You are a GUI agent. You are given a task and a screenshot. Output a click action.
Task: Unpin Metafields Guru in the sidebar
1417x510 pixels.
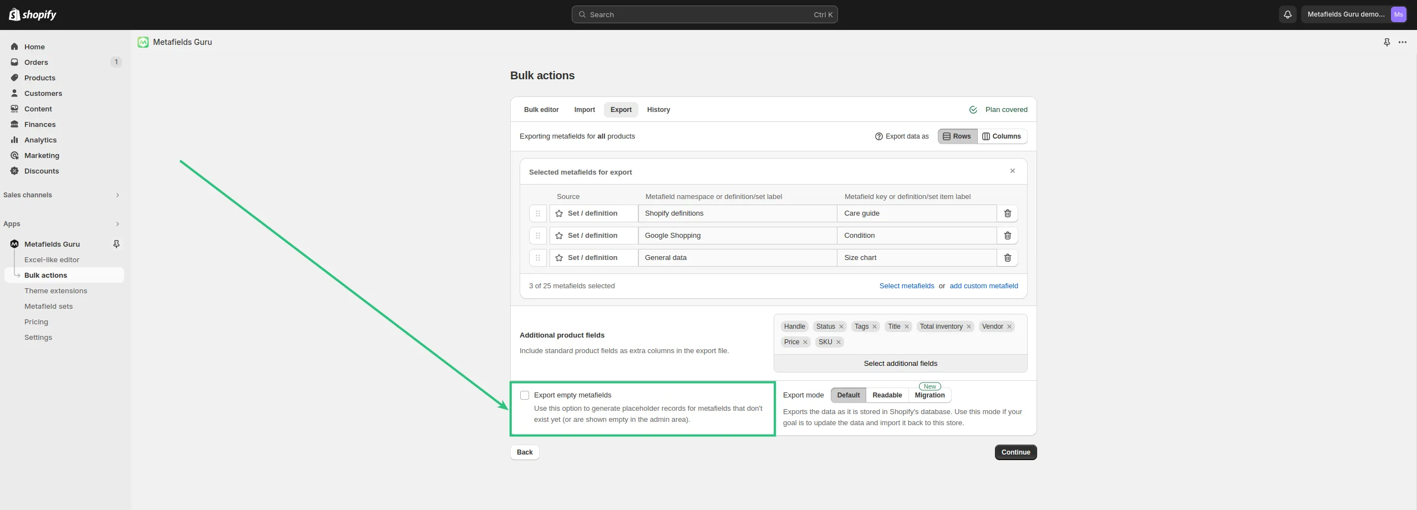116,244
